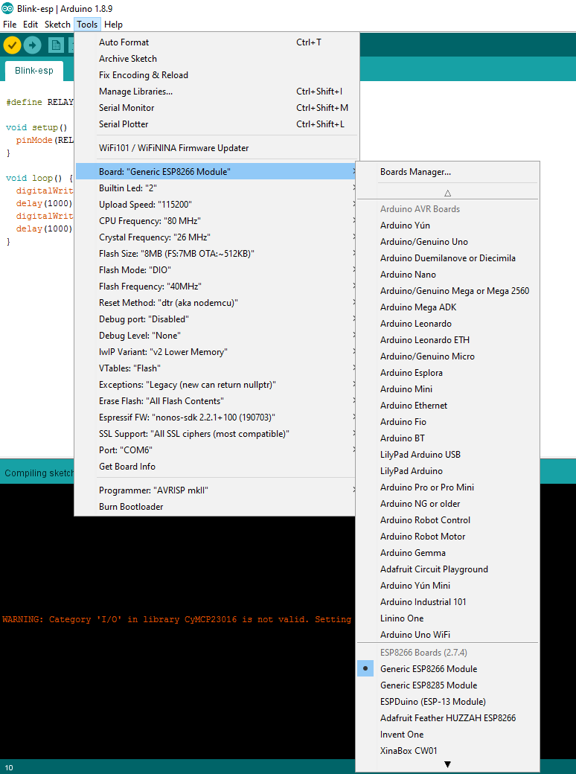
Task: Select Arduino Ethernet board
Action: (448, 406)
